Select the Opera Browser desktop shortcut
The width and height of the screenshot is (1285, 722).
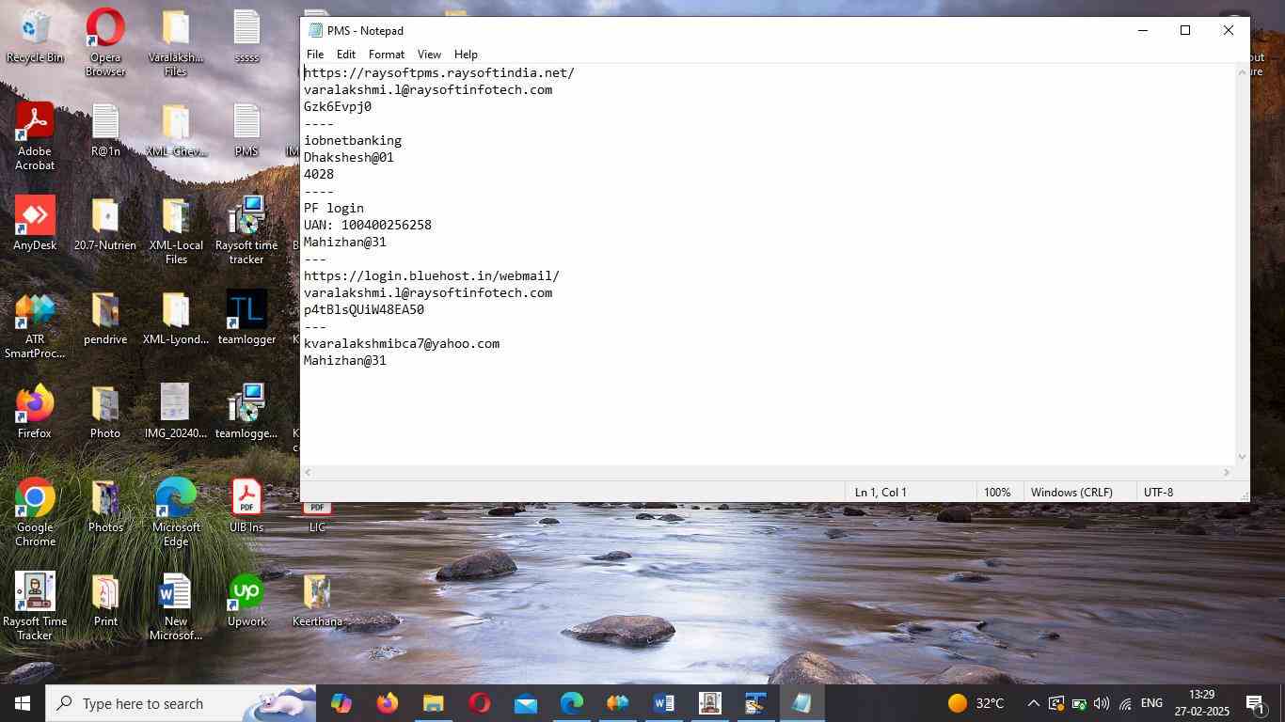[x=105, y=43]
